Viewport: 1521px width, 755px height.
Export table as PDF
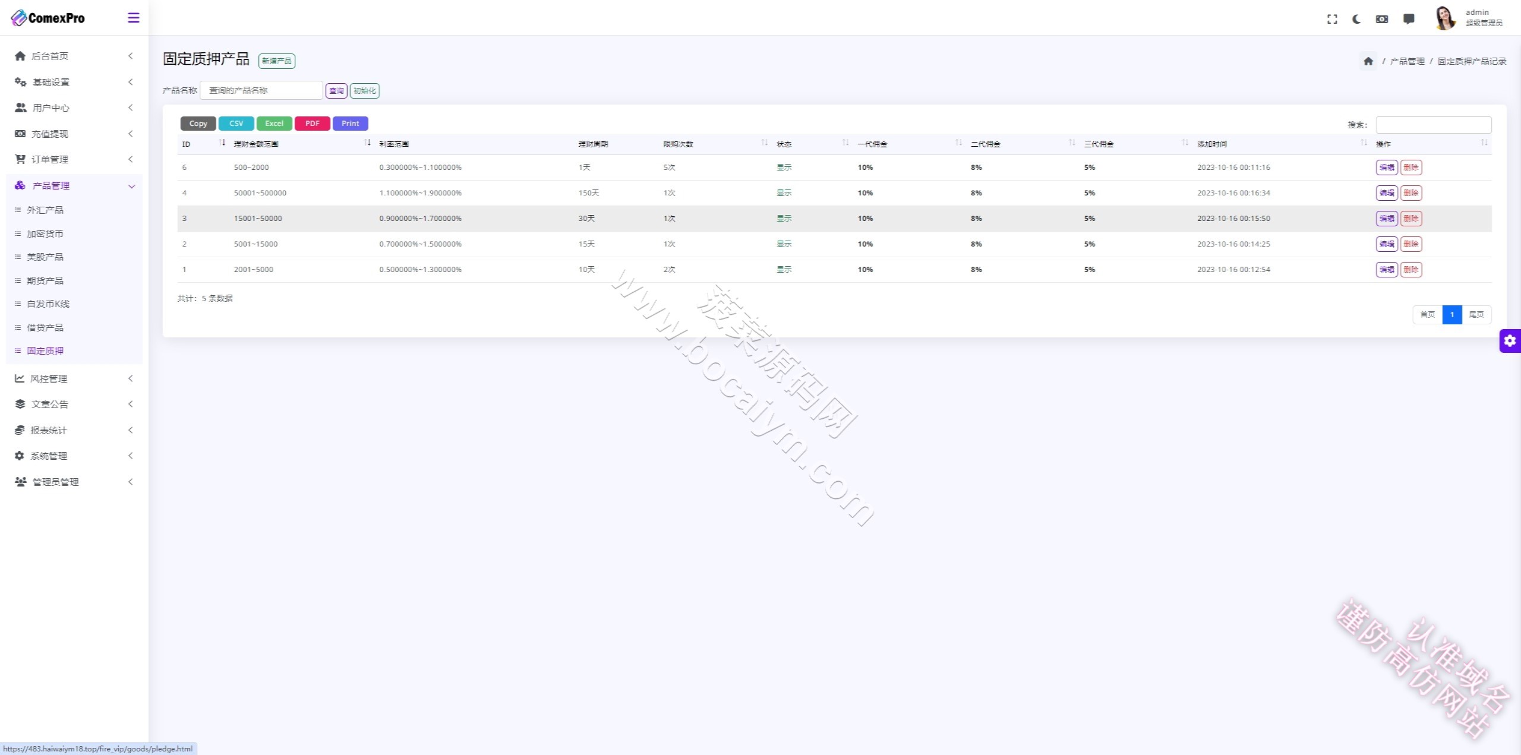pos(313,124)
